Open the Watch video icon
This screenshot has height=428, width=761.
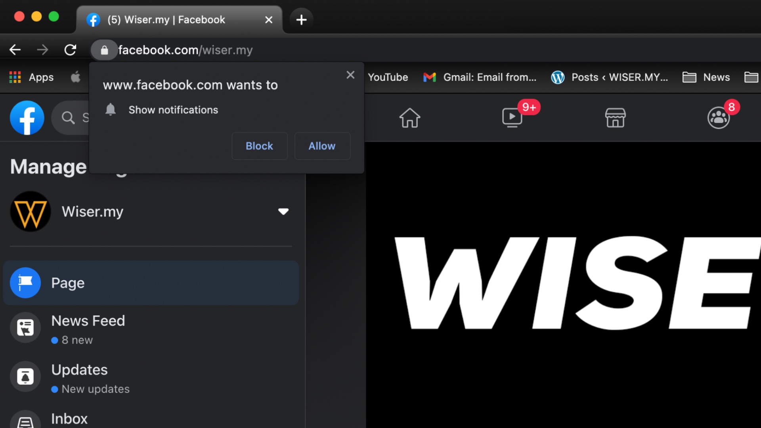[x=512, y=118]
